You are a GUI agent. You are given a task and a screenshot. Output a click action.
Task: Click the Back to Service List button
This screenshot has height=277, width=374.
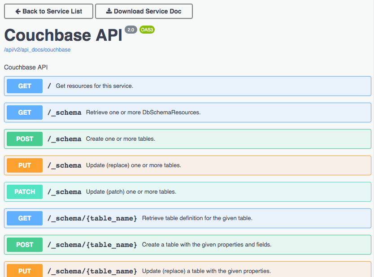coord(48,11)
